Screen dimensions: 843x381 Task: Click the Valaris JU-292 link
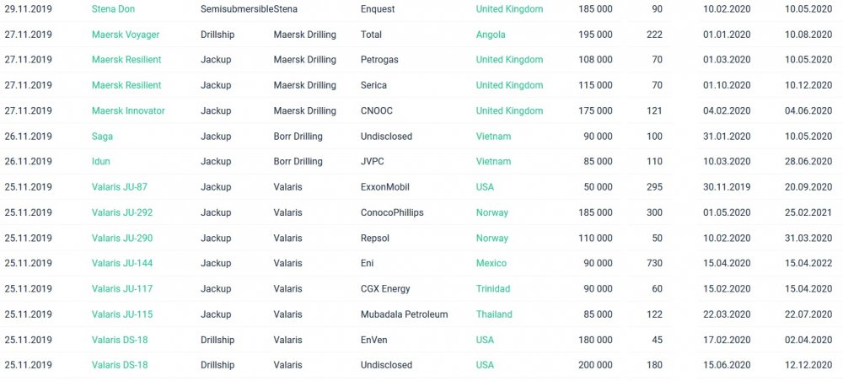pos(121,212)
